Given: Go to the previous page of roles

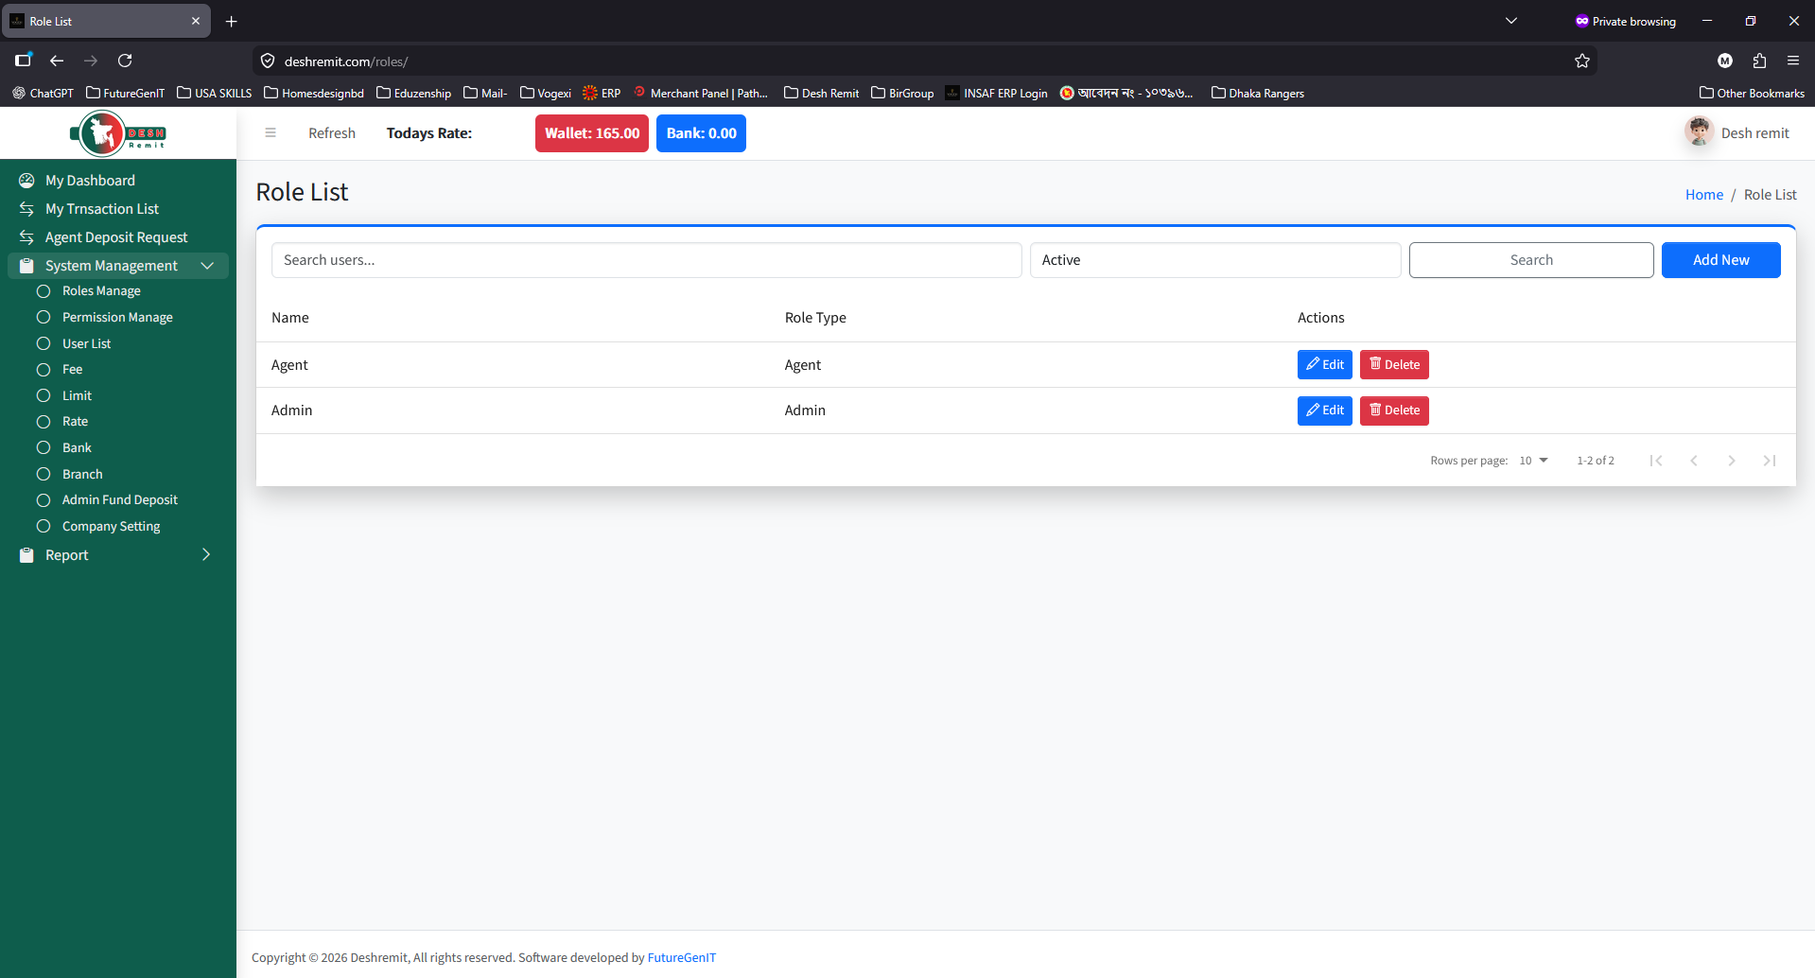Looking at the screenshot, I should [1694, 461].
